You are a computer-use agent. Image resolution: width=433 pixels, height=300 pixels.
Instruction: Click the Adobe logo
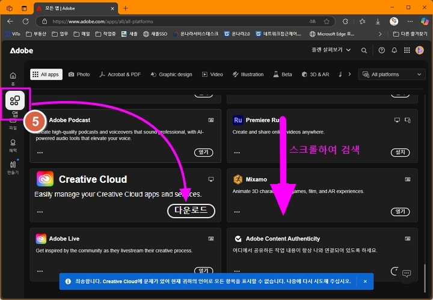pos(22,51)
